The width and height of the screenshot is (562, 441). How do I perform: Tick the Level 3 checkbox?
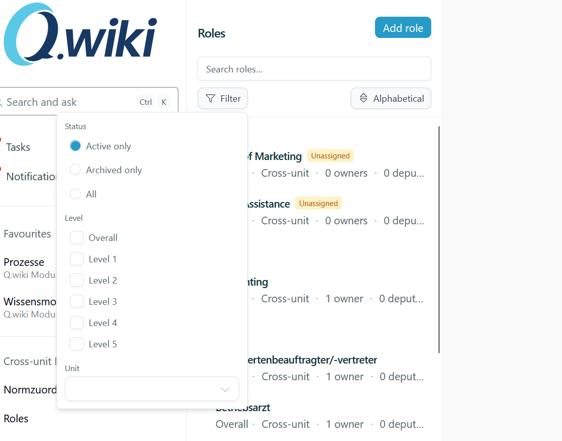tap(77, 301)
